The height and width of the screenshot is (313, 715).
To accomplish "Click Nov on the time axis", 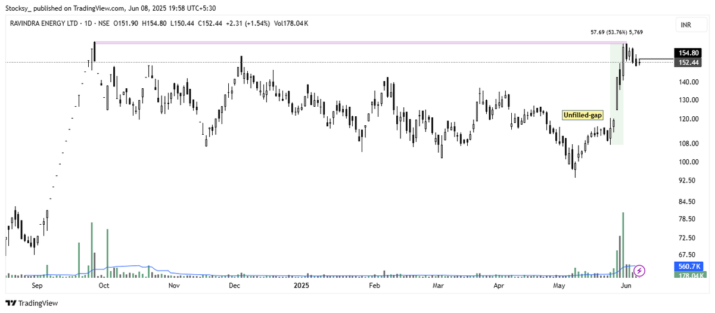I will pos(174,286).
